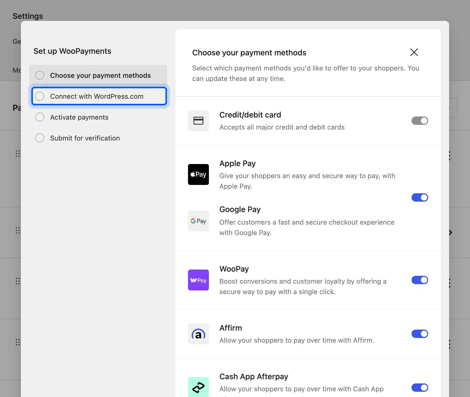Image resolution: width=470 pixels, height=397 pixels.
Task: Disable the Cash App Afterpay toggle
Action: click(420, 388)
